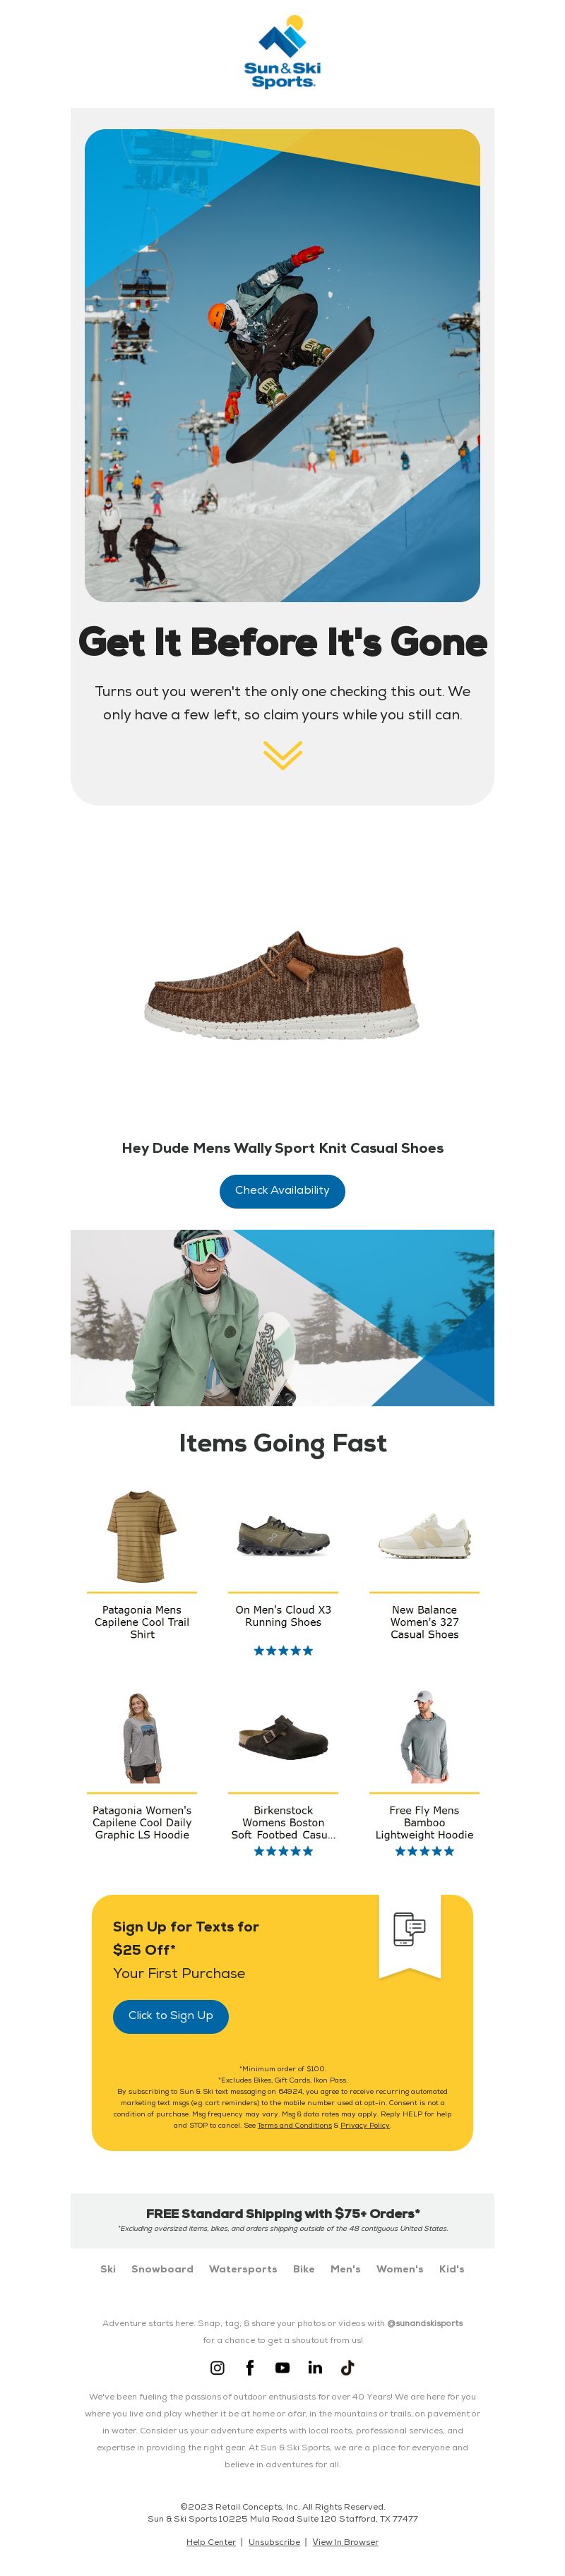This screenshot has height=2576, width=565.
Task: Open the LinkedIn social icon
Action: click(x=315, y=2367)
